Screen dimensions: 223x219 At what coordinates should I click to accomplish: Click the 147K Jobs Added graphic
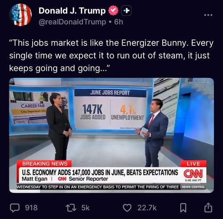pyautogui.click(x=92, y=112)
